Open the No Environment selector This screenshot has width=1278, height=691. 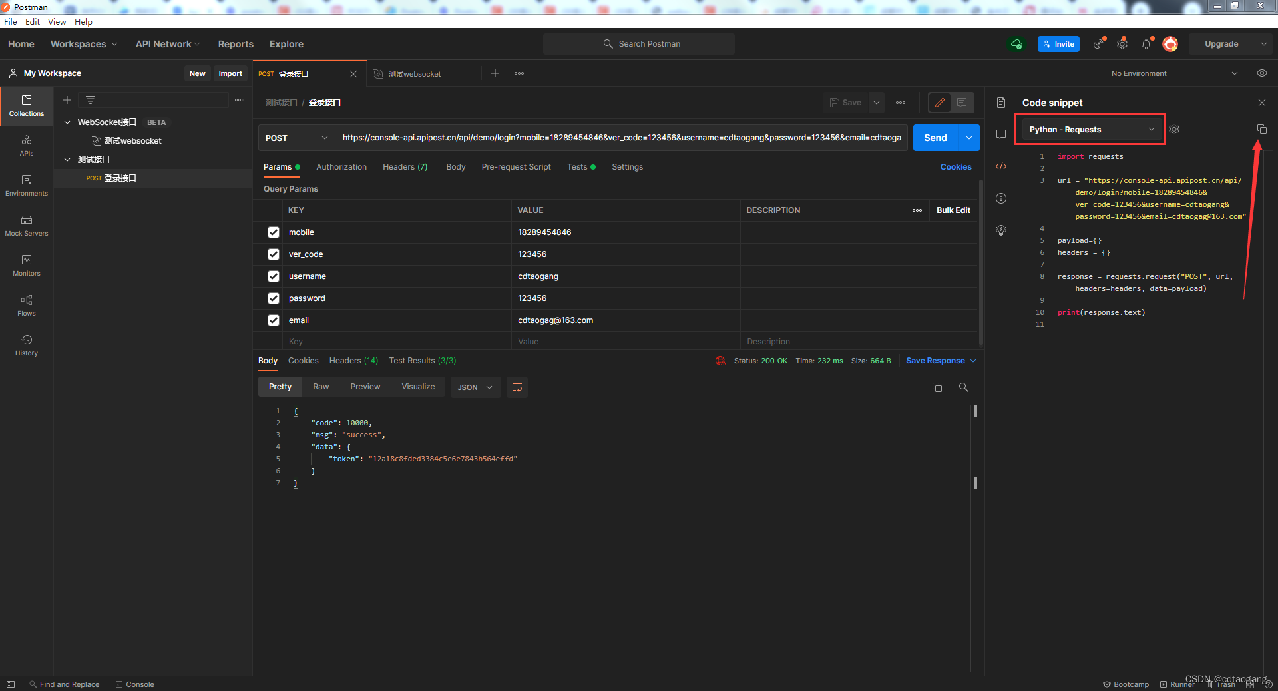coord(1174,73)
